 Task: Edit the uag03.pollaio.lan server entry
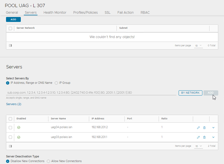198,137
